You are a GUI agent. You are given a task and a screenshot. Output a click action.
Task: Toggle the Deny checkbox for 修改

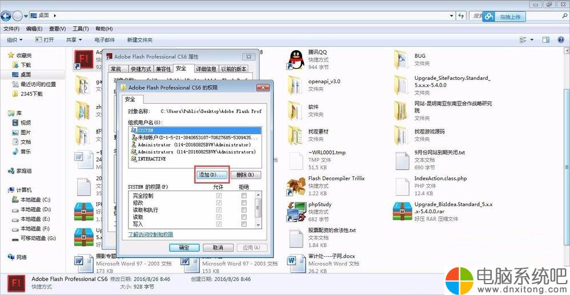pos(244,203)
